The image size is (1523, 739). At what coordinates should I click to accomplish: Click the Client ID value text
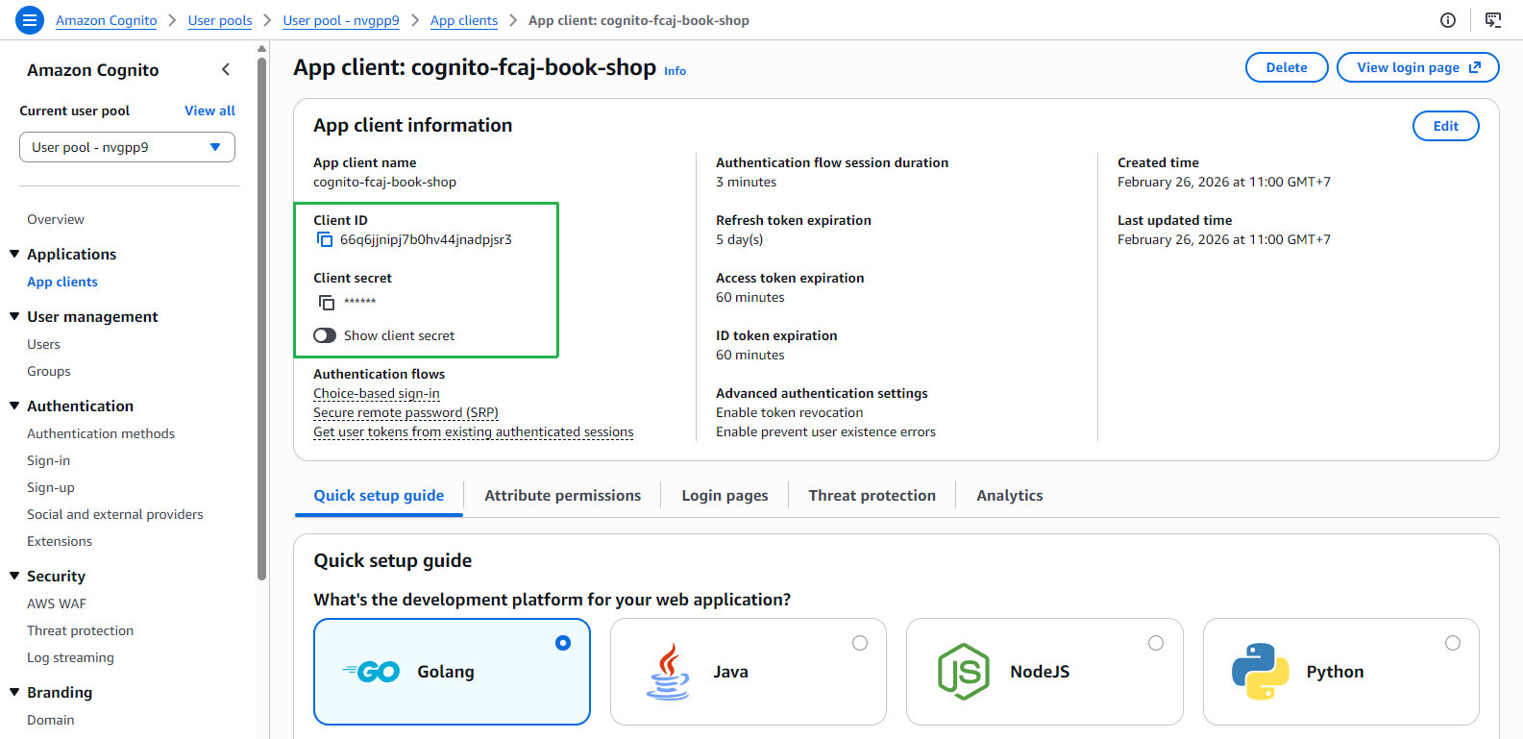coord(426,239)
